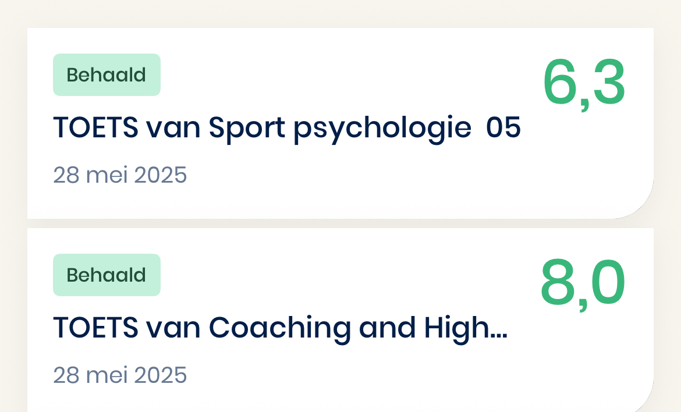Click the gap between the two result cards

[x=340, y=223]
